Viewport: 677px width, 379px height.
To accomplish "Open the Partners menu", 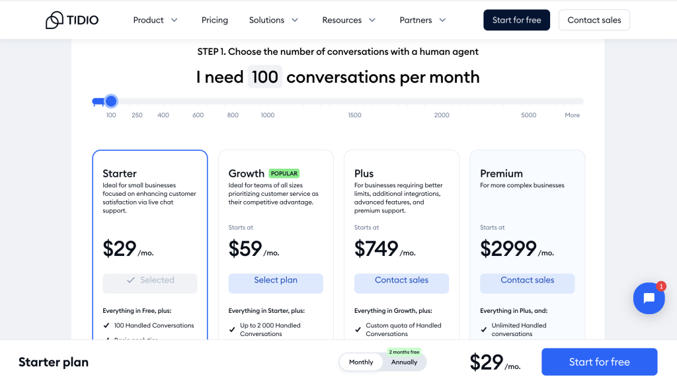I will click(x=422, y=20).
